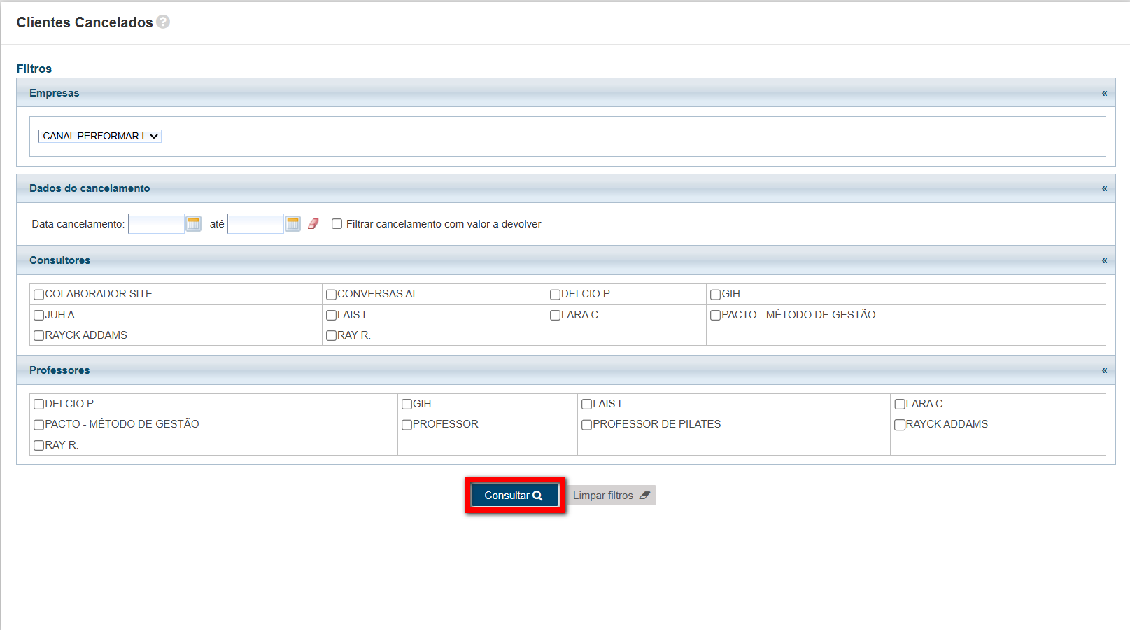
Task: Enable filter cancelamento com valor a devolver
Action: (x=337, y=224)
